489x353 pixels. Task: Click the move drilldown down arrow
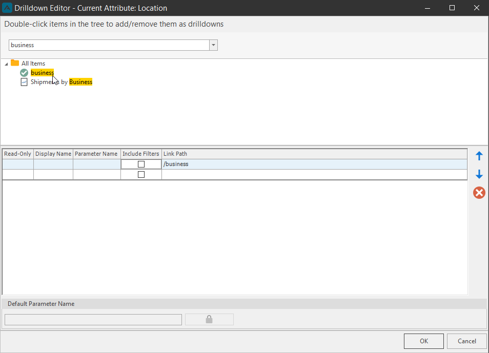coord(479,174)
